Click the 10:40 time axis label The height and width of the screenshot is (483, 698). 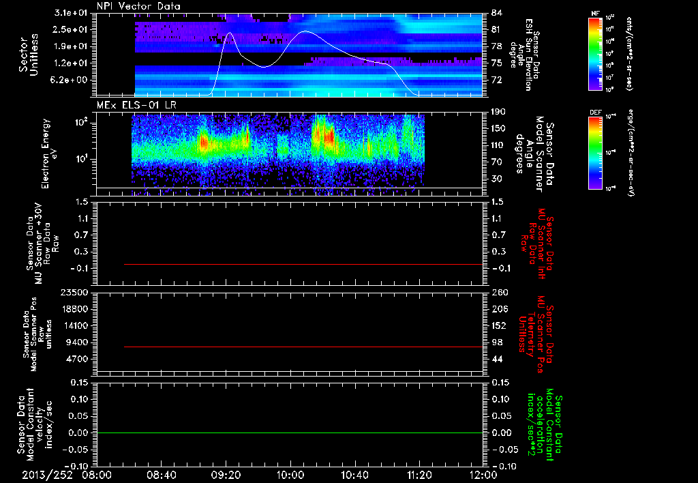coord(354,475)
